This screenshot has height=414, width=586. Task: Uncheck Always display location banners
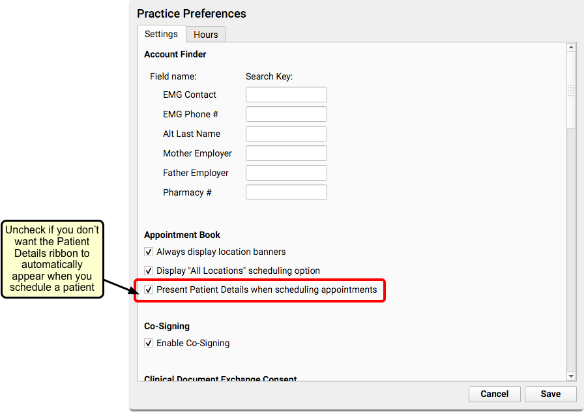tap(149, 252)
